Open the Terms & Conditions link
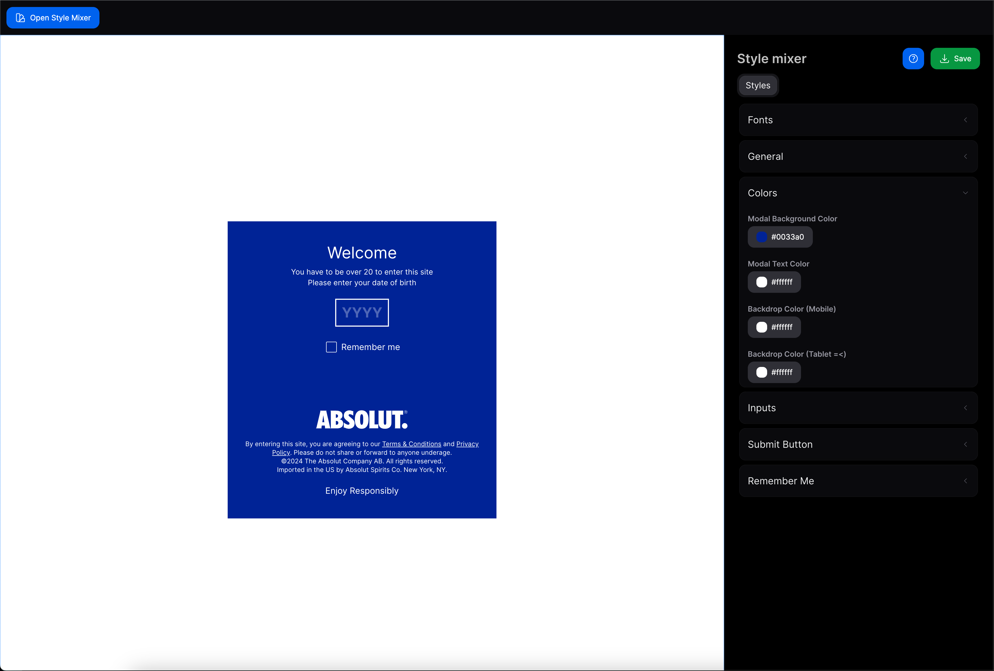 click(x=411, y=444)
